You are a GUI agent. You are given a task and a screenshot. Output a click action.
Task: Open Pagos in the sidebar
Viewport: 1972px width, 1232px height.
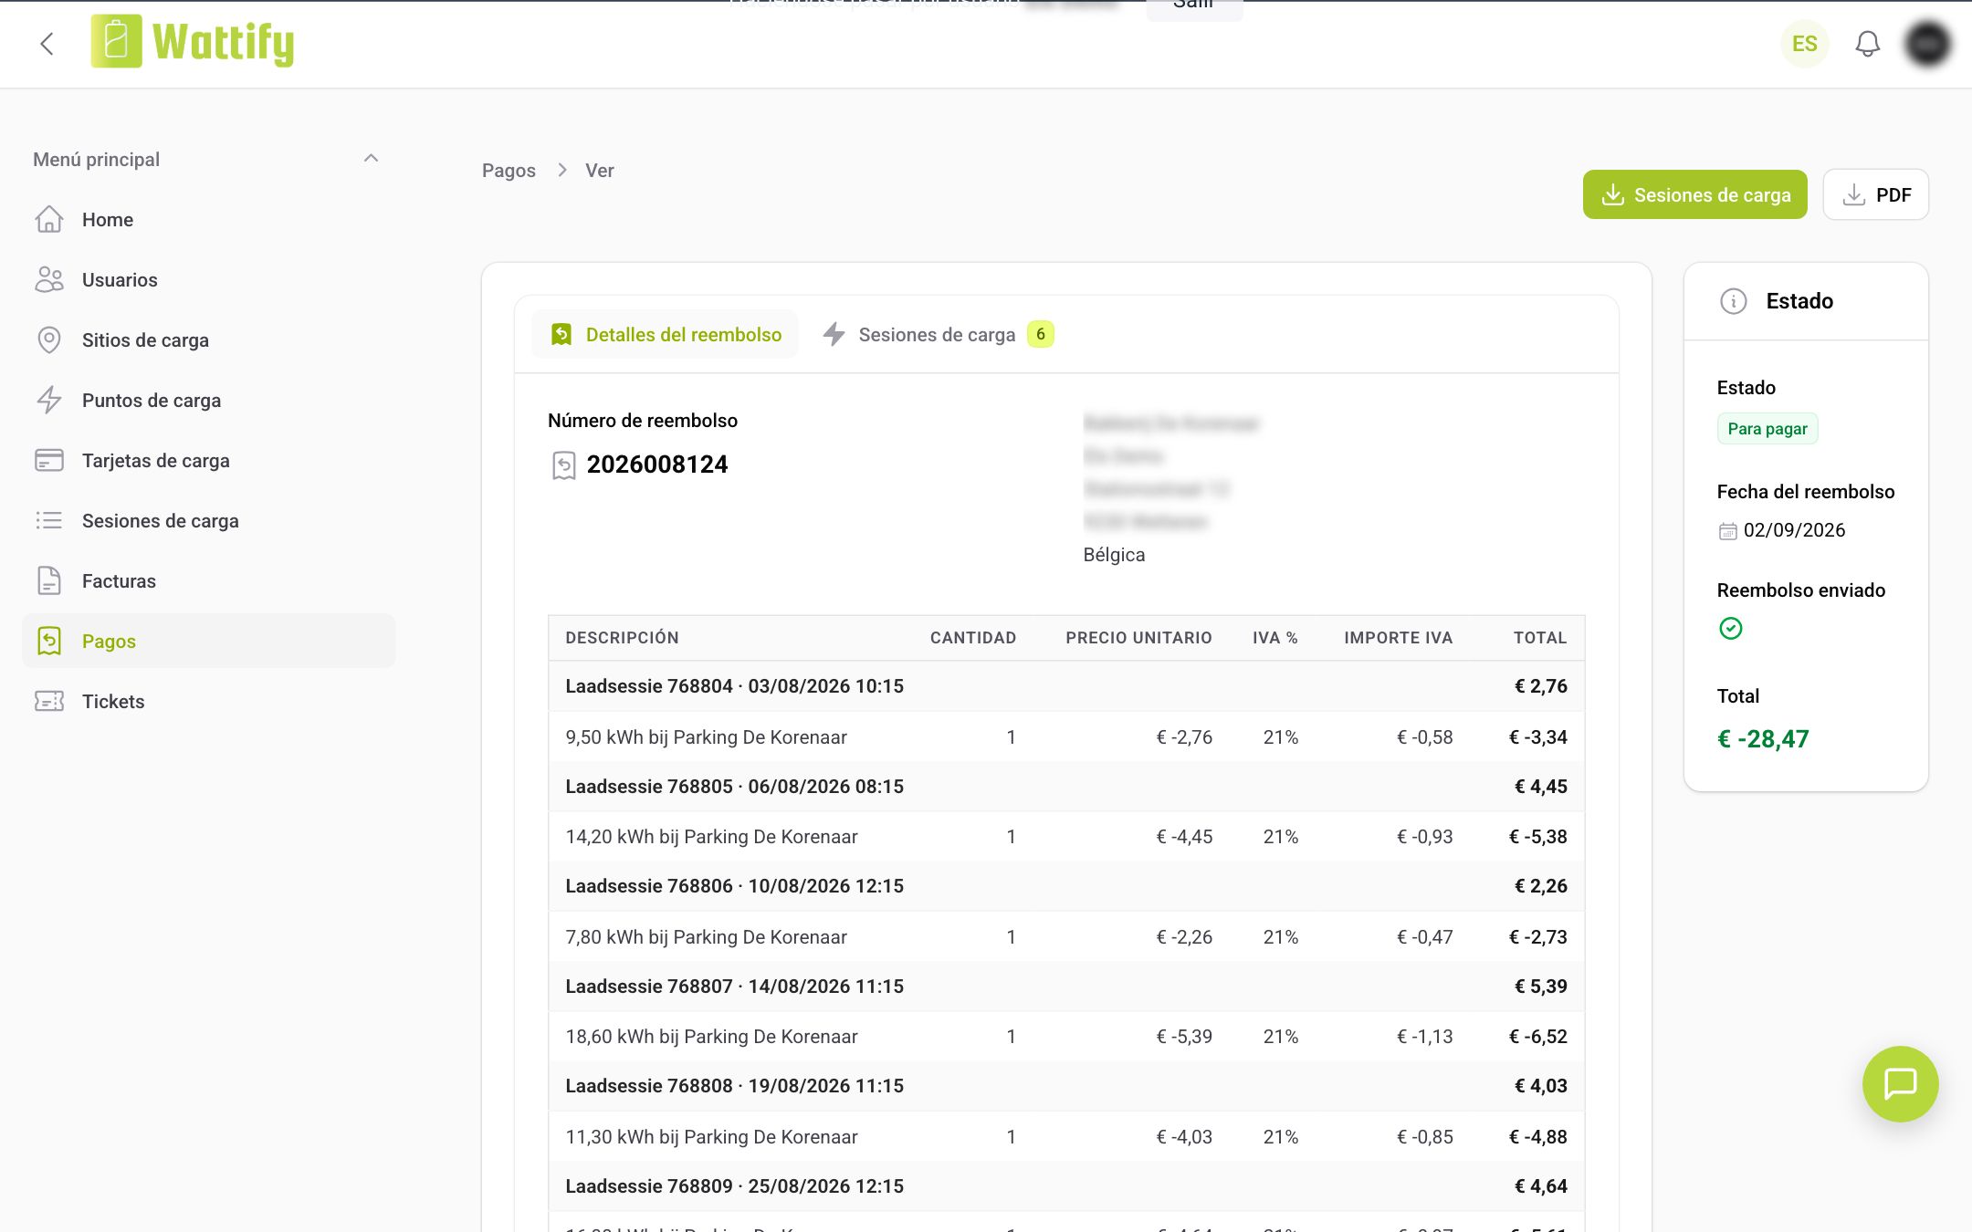coord(208,642)
